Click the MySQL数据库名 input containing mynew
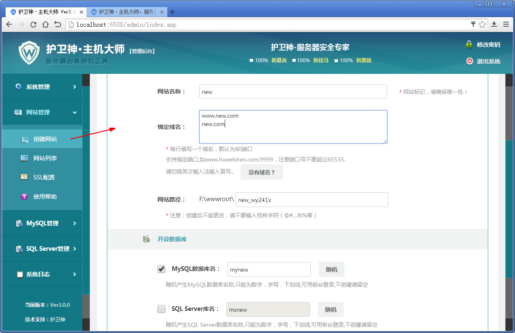Screen dimensions: 515x333 point(269,270)
